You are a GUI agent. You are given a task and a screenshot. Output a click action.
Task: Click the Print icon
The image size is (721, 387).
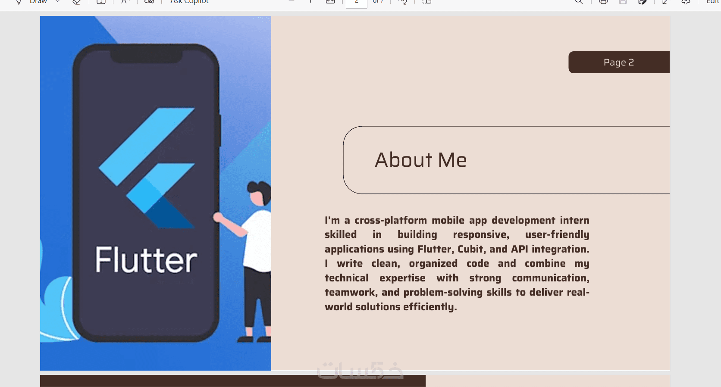point(603,2)
